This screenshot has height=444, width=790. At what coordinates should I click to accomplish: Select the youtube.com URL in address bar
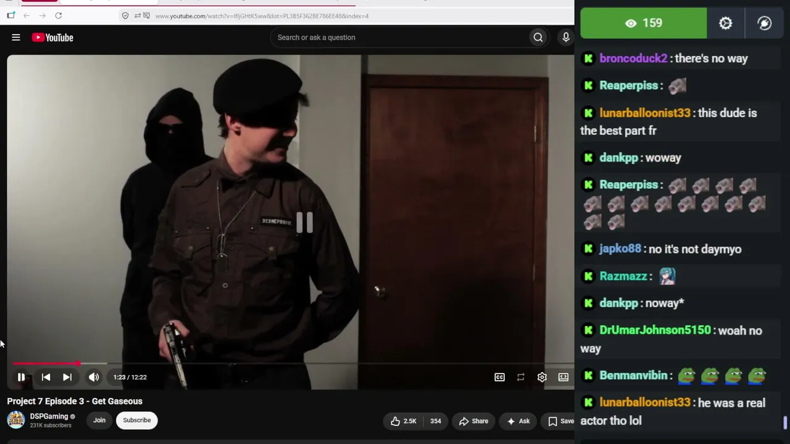coord(262,16)
